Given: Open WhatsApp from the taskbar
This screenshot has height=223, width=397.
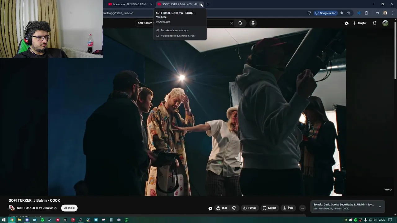Looking at the screenshot, I should click(127, 220).
